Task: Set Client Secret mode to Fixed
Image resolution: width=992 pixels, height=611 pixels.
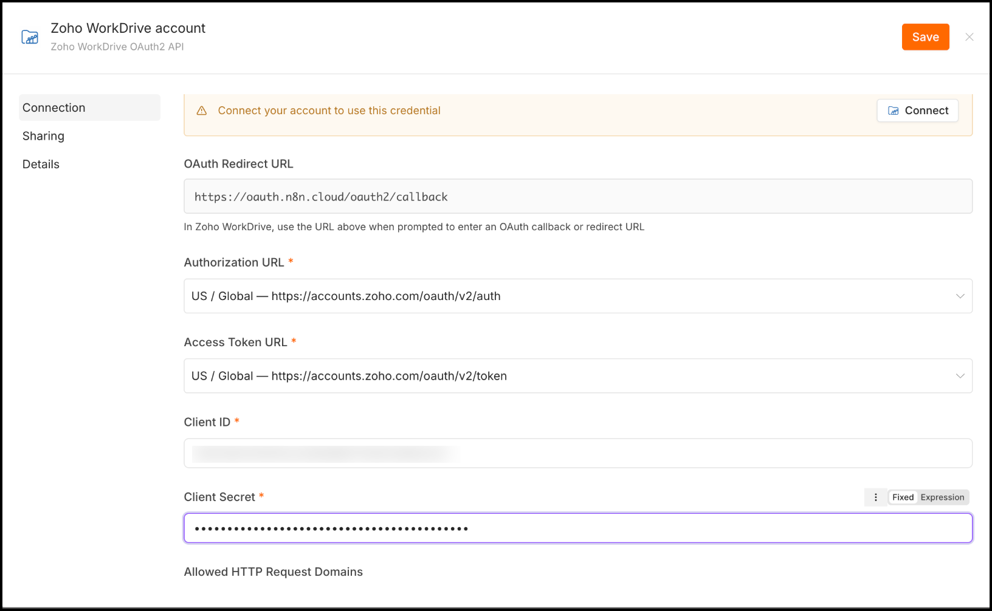Action: 903,497
